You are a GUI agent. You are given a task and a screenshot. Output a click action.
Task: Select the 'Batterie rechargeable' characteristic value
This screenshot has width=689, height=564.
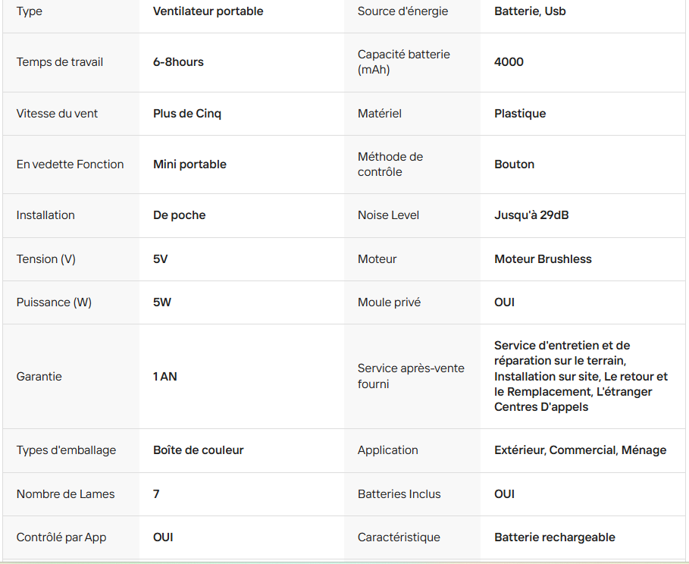point(555,537)
